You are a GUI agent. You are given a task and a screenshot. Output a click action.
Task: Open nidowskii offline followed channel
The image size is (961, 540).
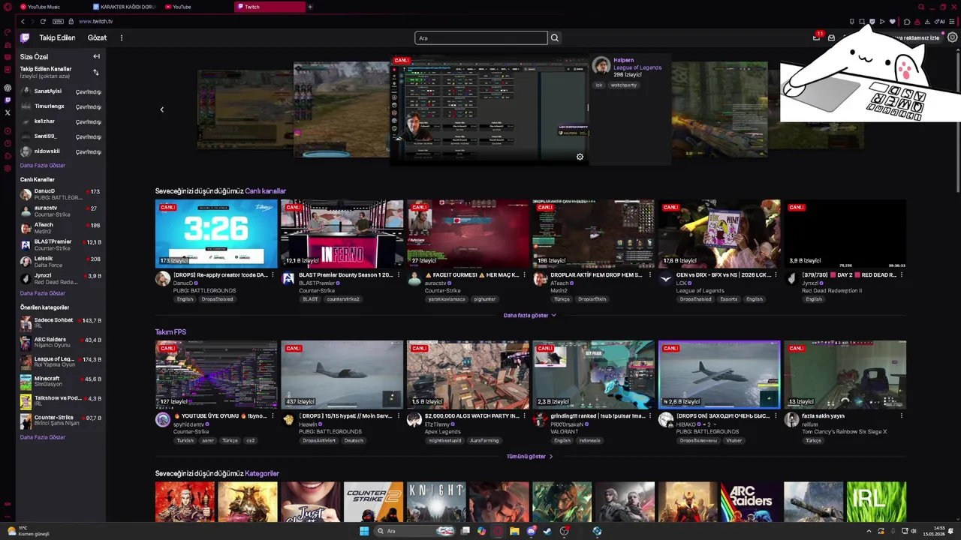click(61, 151)
